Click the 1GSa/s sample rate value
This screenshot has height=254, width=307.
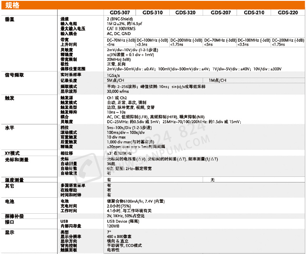pyautogui.click(x=114, y=75)
